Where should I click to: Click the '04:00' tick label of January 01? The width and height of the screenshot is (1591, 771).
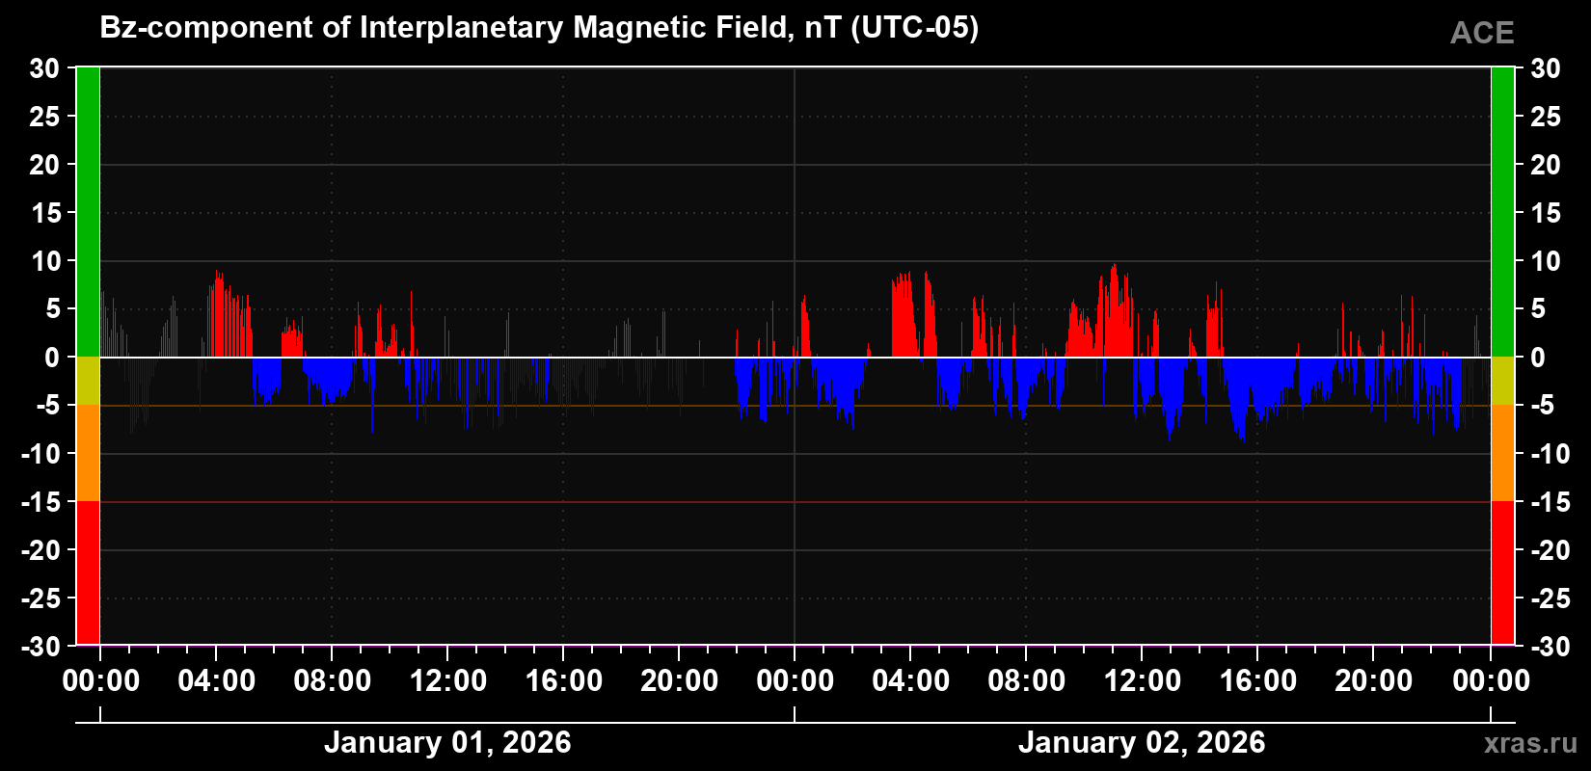click(x=216, y=680)
